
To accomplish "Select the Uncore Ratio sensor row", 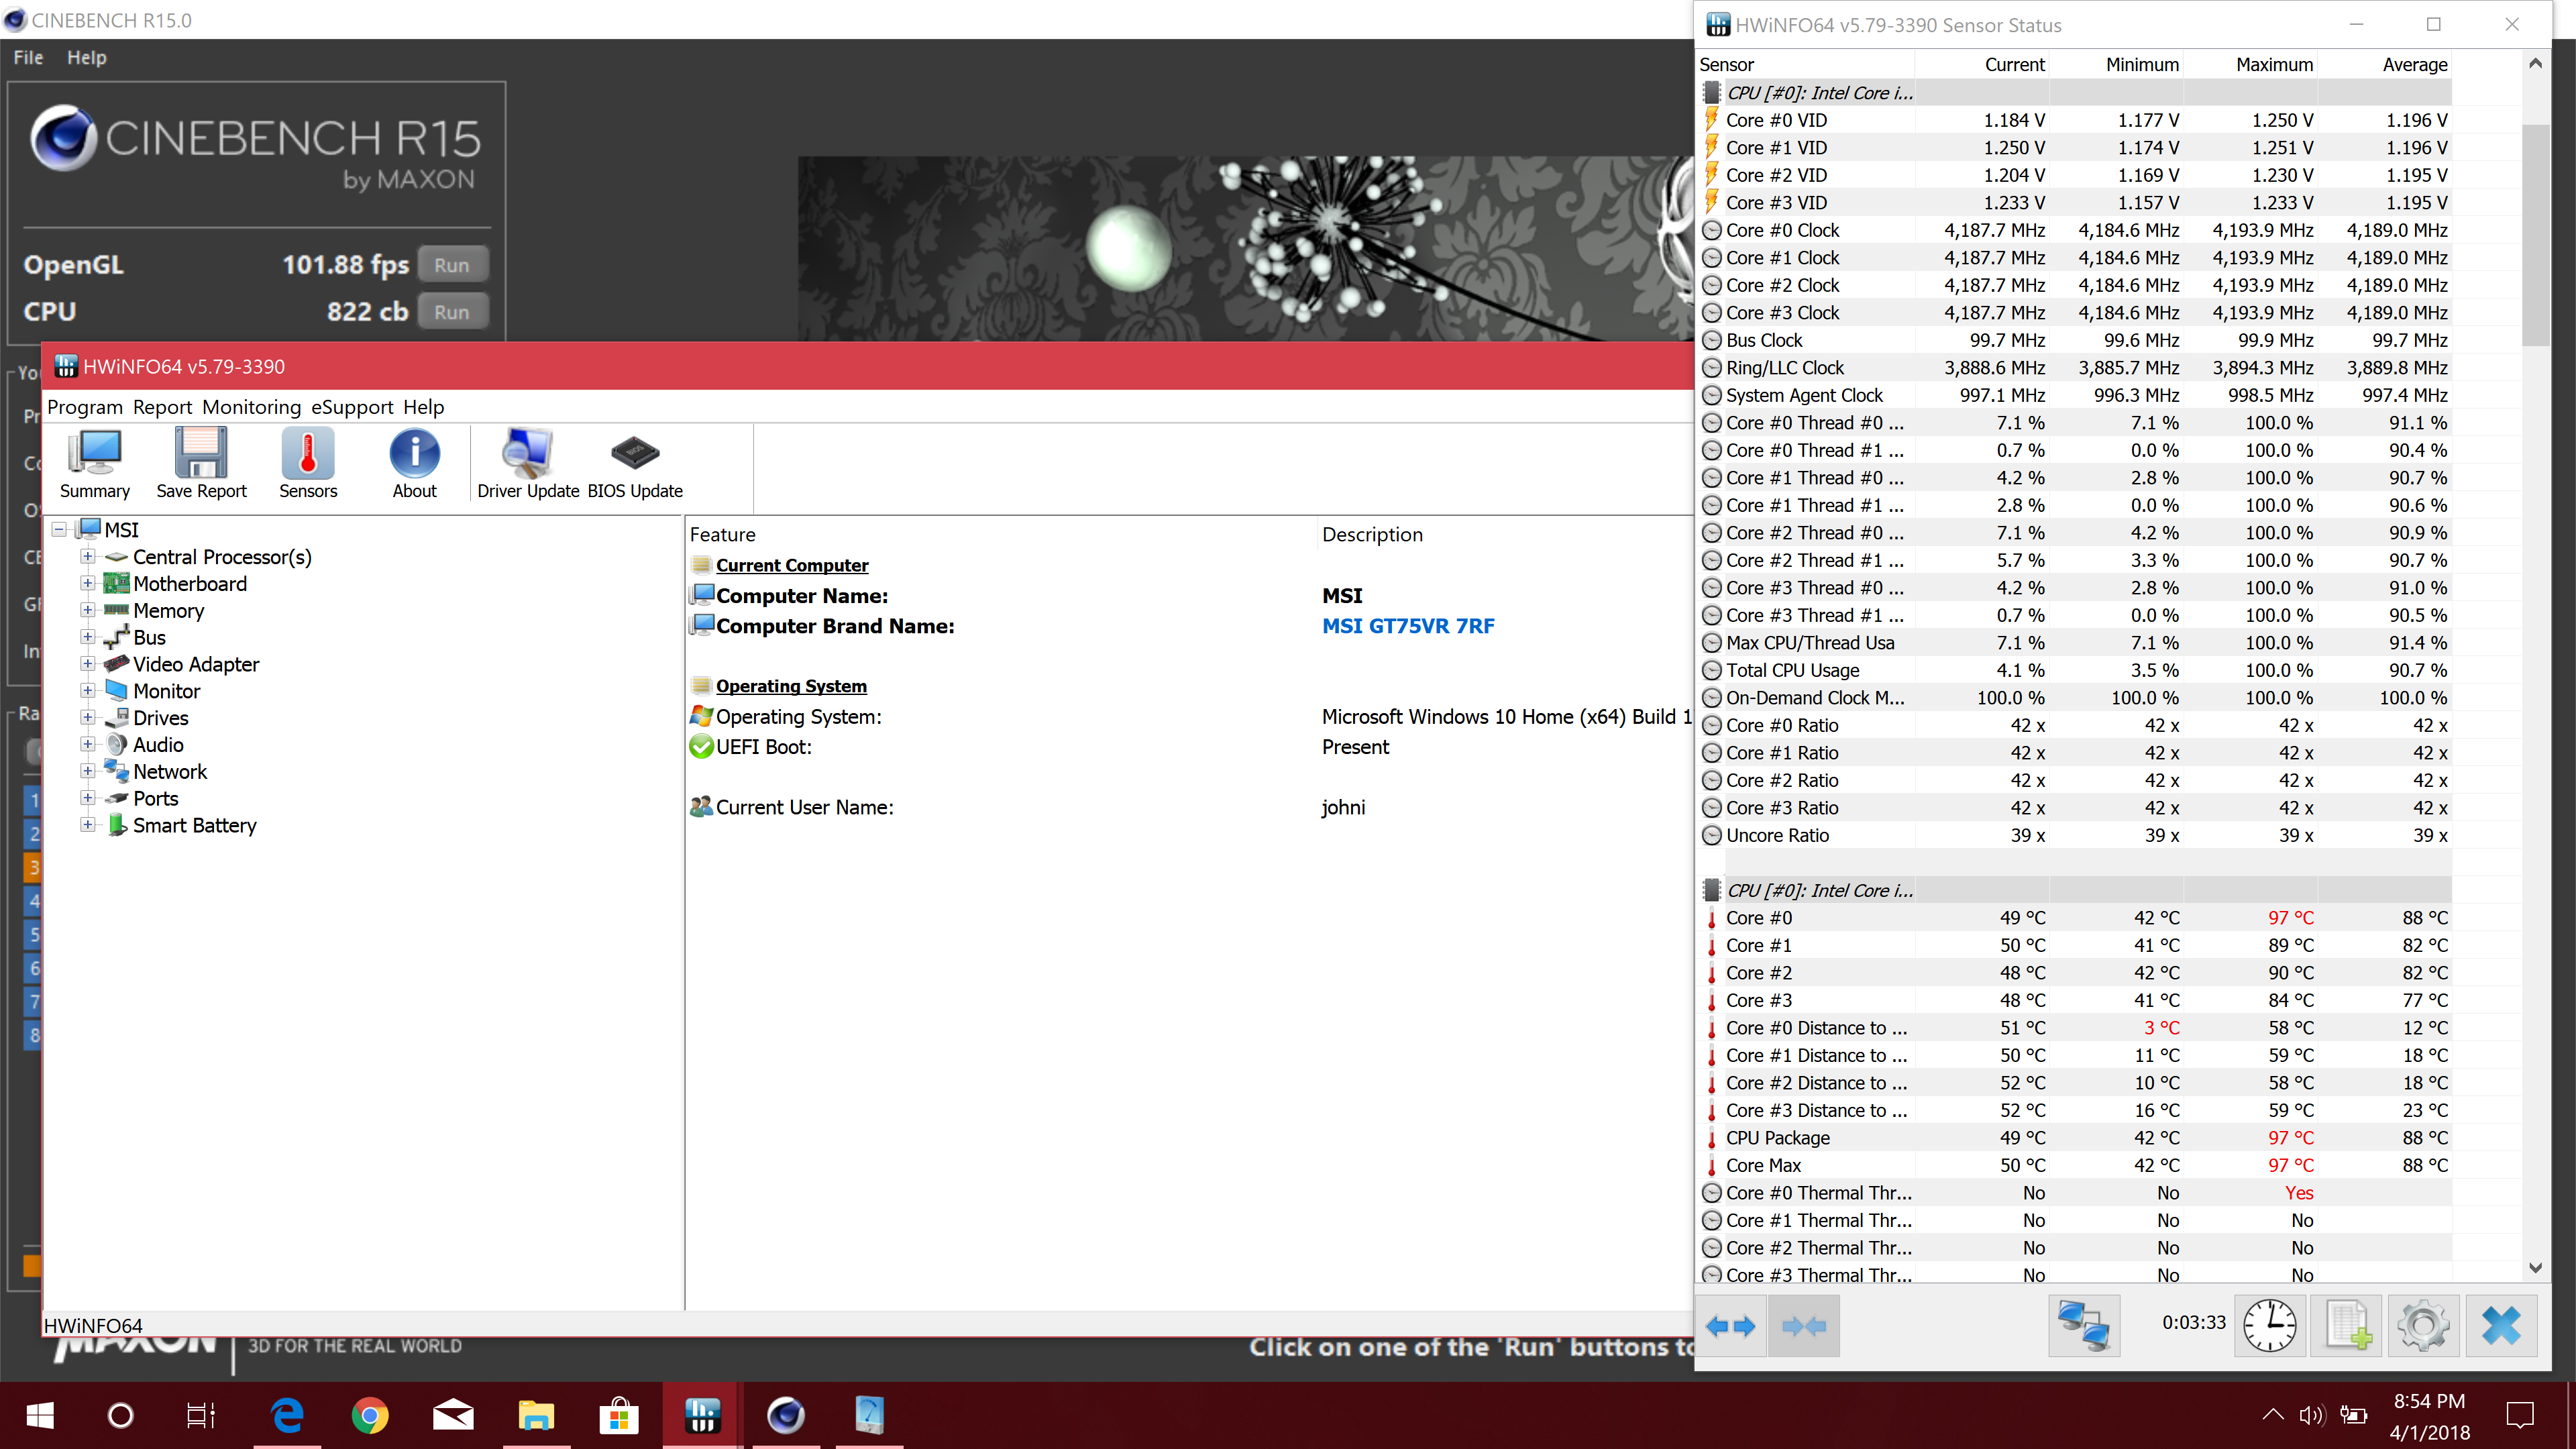I will (2075, 835).
